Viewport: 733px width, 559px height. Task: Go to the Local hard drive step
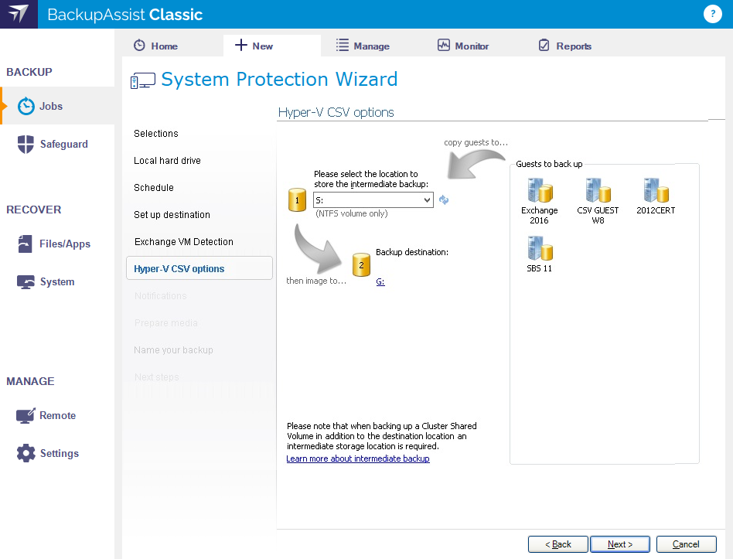click(167, 161)
